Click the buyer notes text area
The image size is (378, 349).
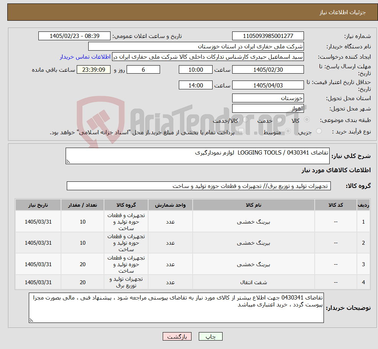click(176, 308)
